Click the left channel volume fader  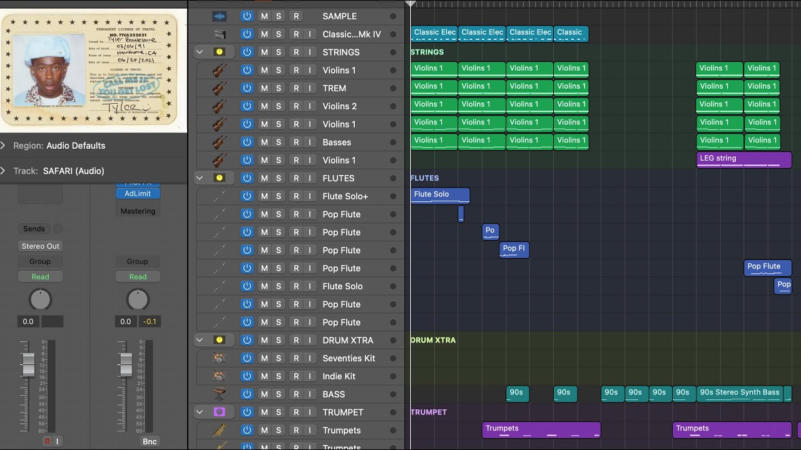[x=28, y=364]
